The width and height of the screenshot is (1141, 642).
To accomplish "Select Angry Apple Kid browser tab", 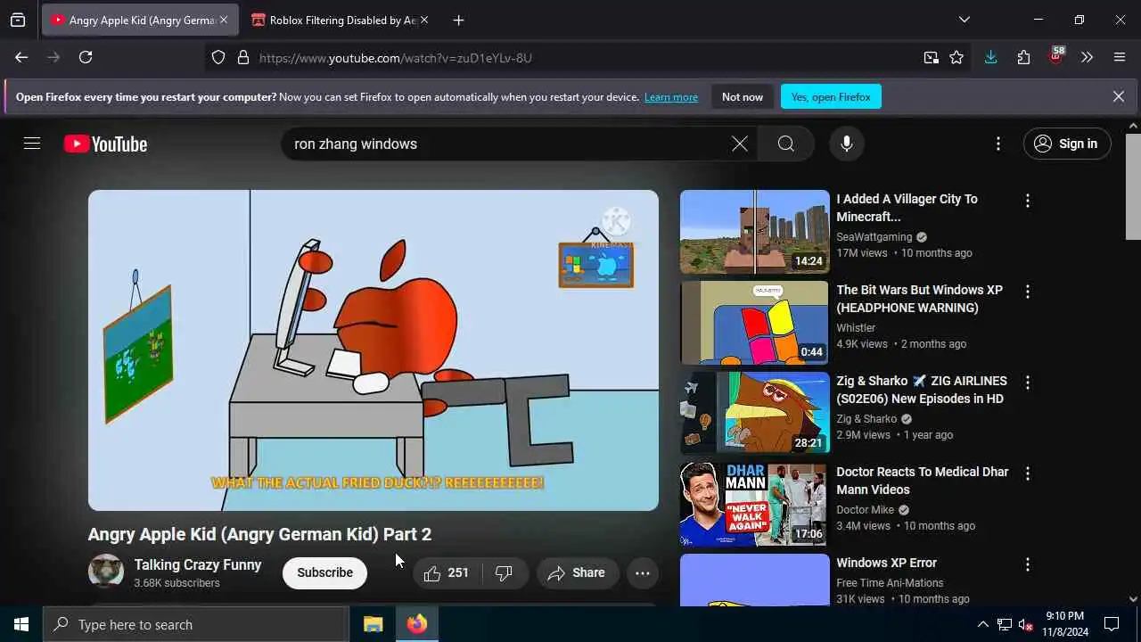I will pos(139,20).
